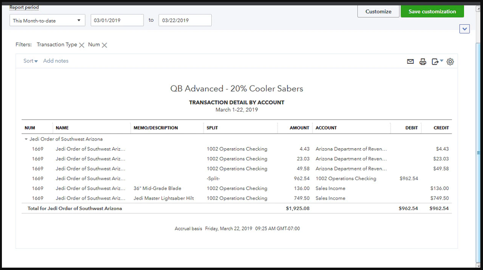Click the Add notes link

[56, 61]
